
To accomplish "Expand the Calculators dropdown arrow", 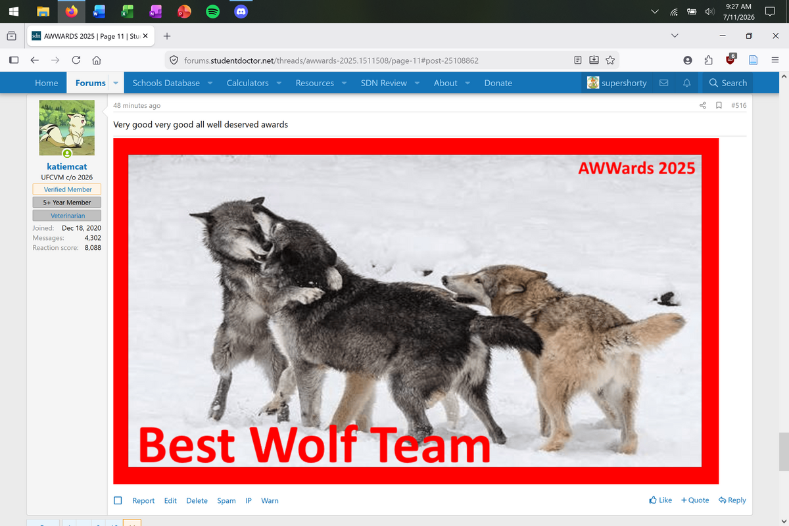I will coord(279,83).
